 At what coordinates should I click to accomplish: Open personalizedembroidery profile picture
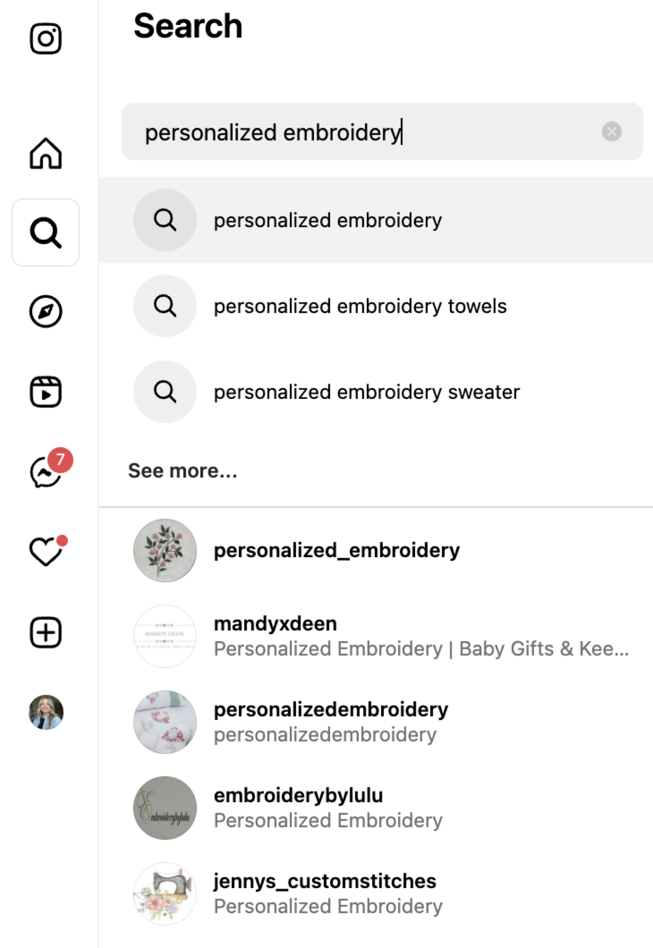pyautogui.click(x=165, y=722)
